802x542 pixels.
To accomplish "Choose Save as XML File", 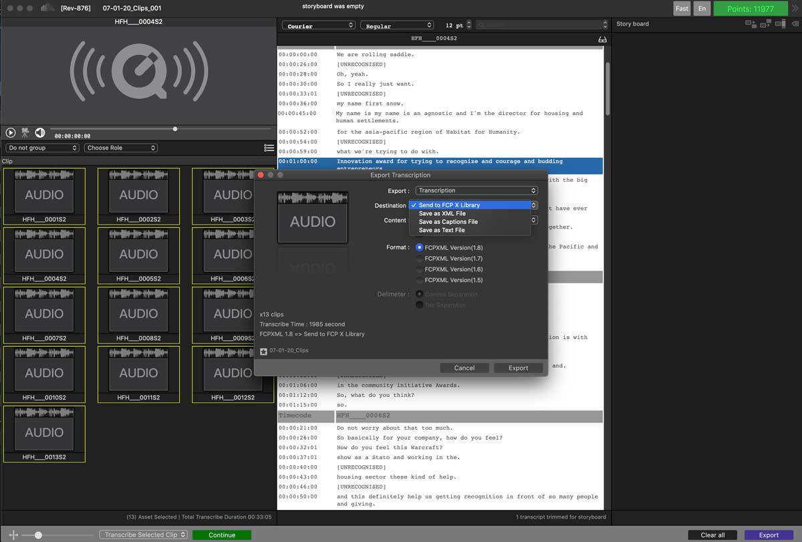I will pos(470,213).
